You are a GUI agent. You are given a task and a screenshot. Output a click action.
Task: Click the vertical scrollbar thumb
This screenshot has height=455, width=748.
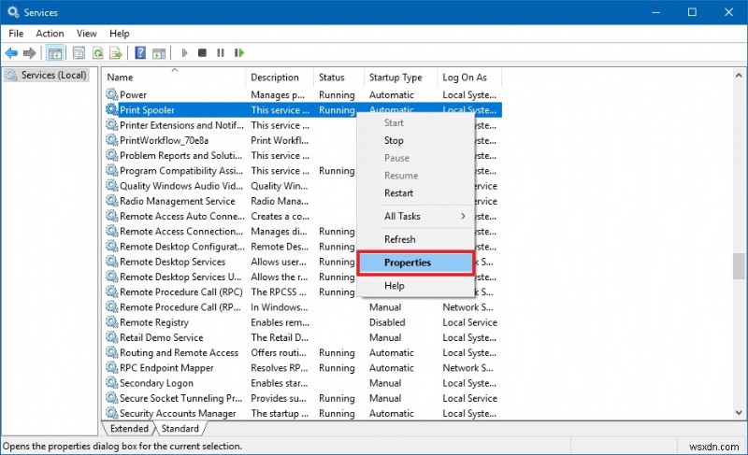pos(739,266)
